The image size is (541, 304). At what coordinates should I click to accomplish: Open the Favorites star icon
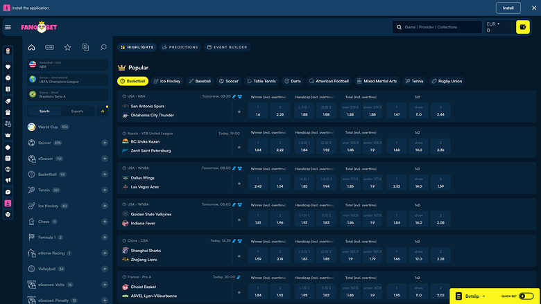(x=68, y=48)
